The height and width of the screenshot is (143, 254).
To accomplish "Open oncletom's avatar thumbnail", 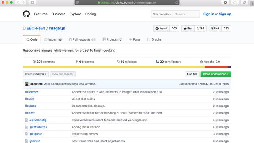I will click(x=27, y=84).
